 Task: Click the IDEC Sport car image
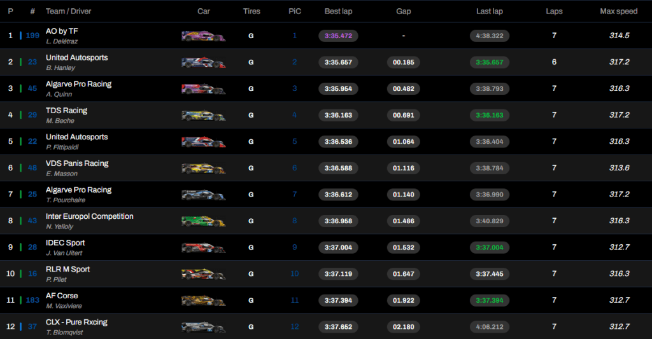tap(203, 248)
